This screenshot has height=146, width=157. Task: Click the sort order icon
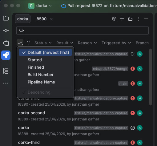click(20, 43)
